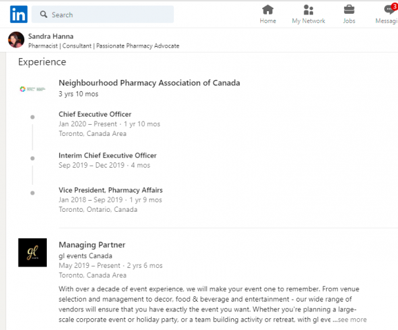Viewport: 398px width, 330px height.
Task: Open Neighbourhood Pharmacy Association of Canada link
Action: [x=149, y=83]
